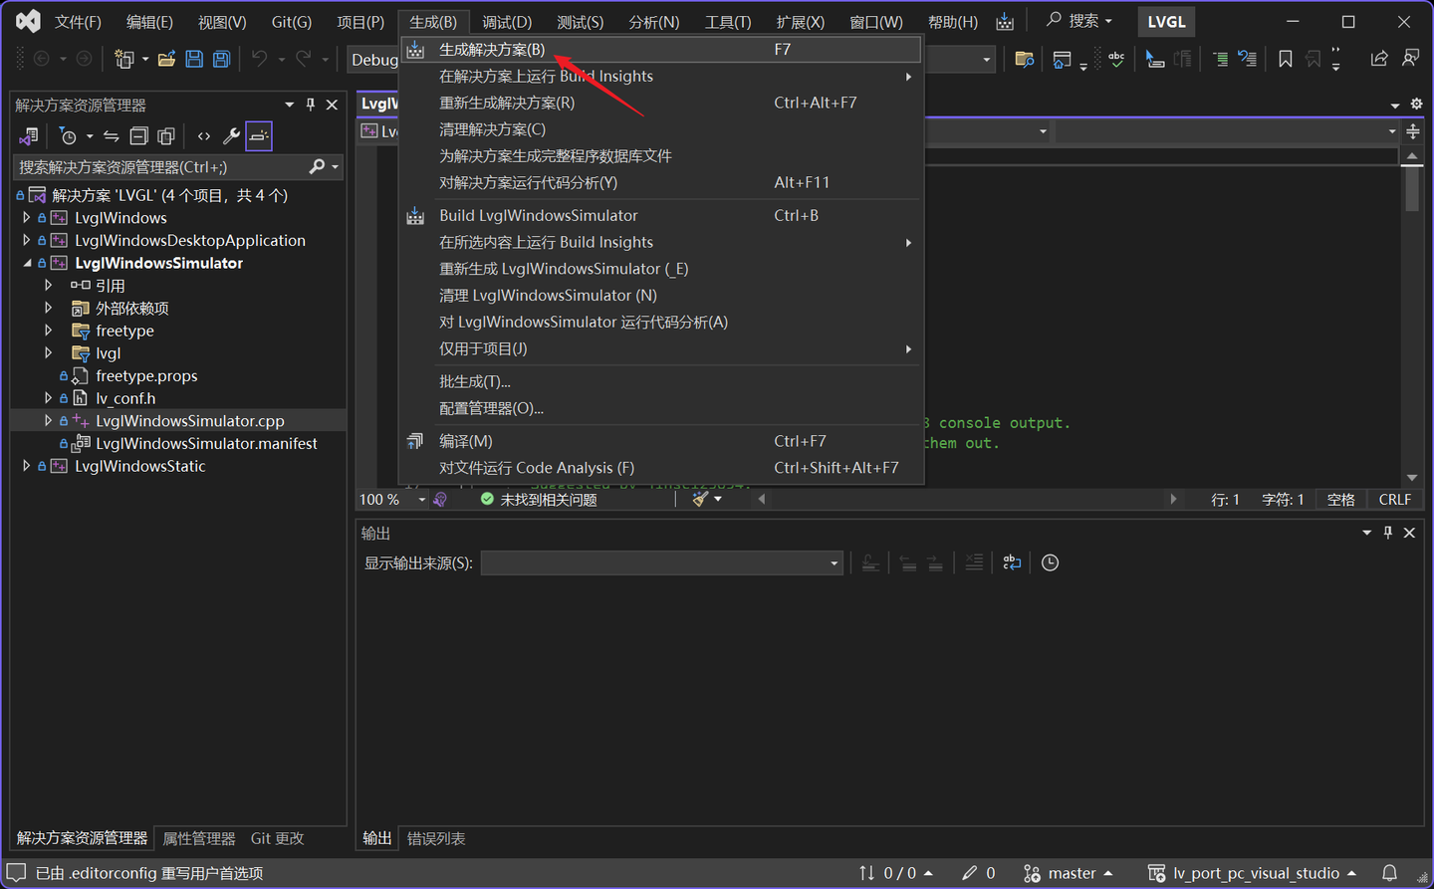The height and width of the screenshot is (889, 1434).
Task: Toggle a bookmark with the bookmark icon
Action: 1285,59
